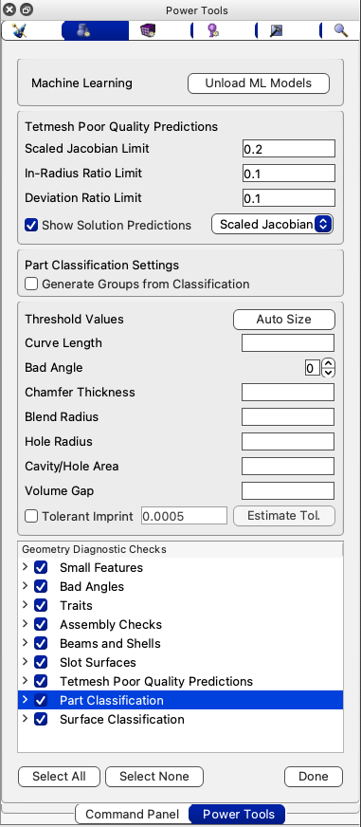The image size is (361, 827).
Task: Expand Tetmesh Poor Quality Predictions item
Action: pos(25,681)
